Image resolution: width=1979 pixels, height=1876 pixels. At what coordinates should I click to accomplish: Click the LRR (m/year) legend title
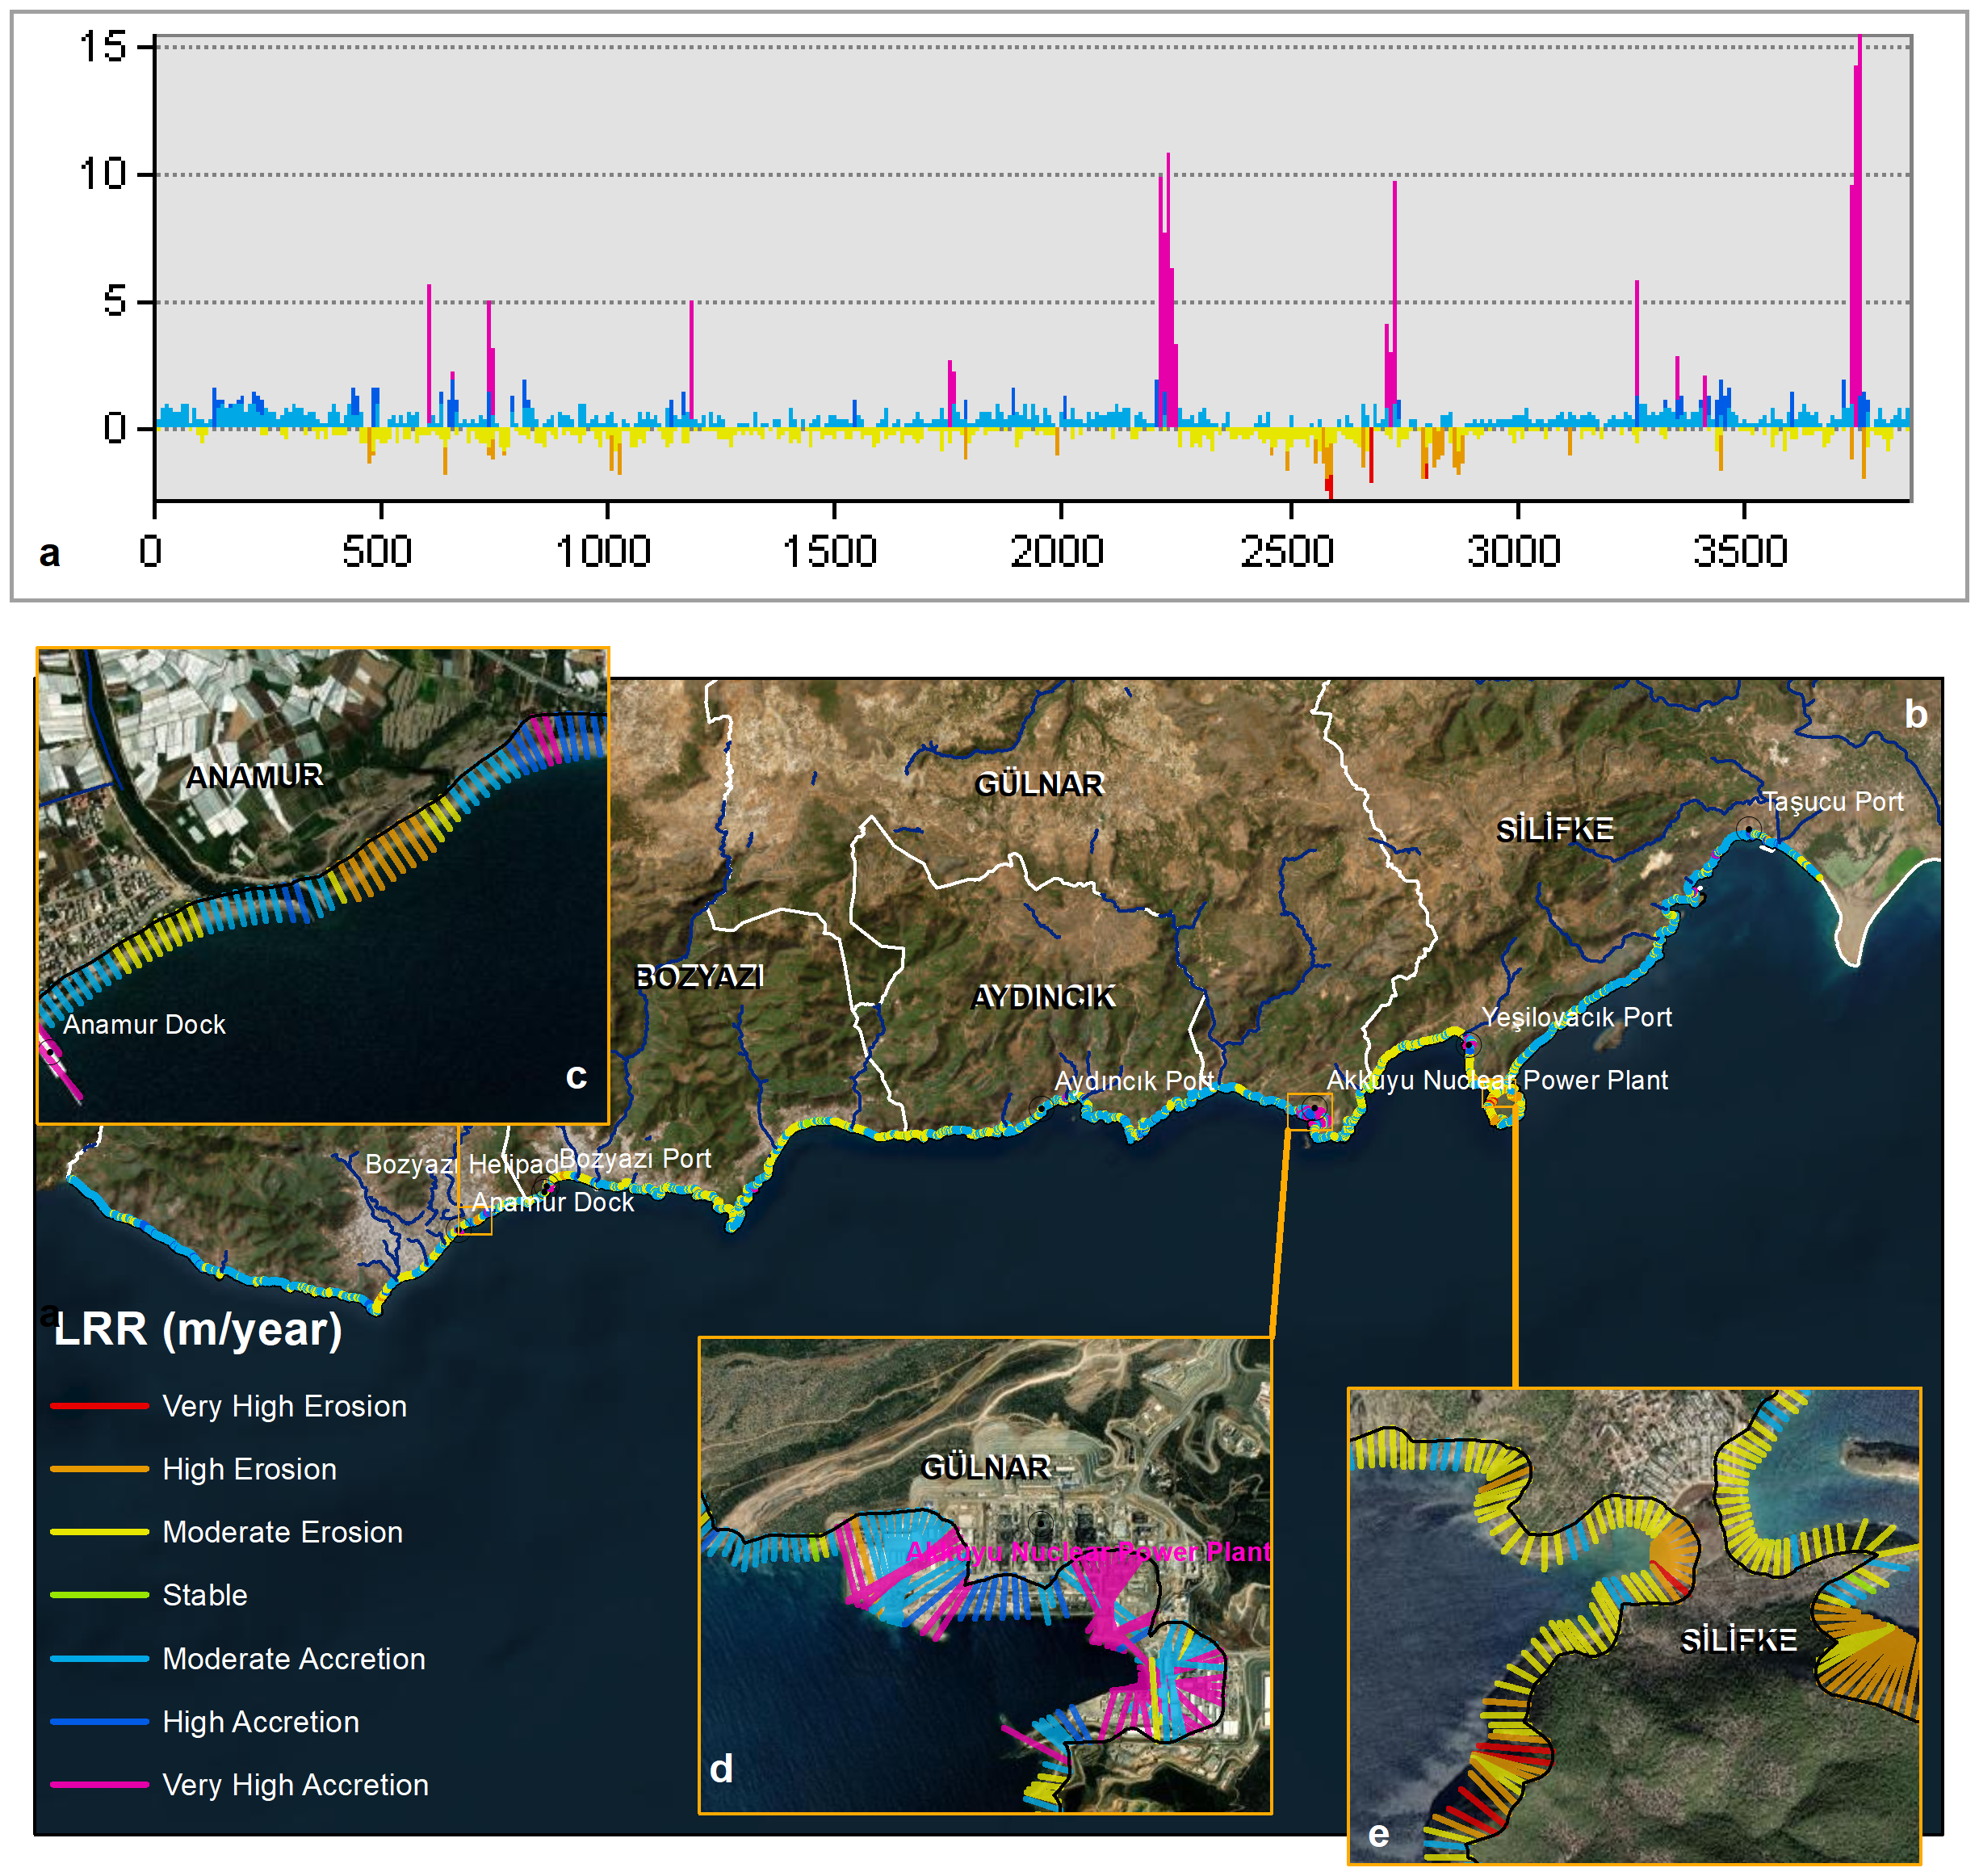198,1329
